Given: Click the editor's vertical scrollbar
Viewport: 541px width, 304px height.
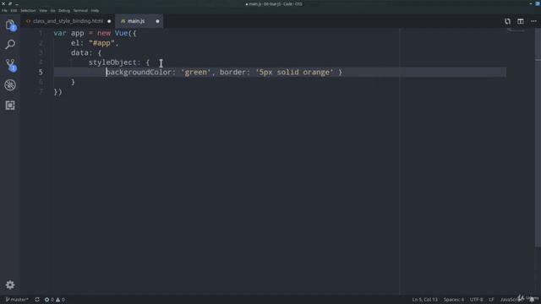Looking at the screenshot, I should point(538,138).
